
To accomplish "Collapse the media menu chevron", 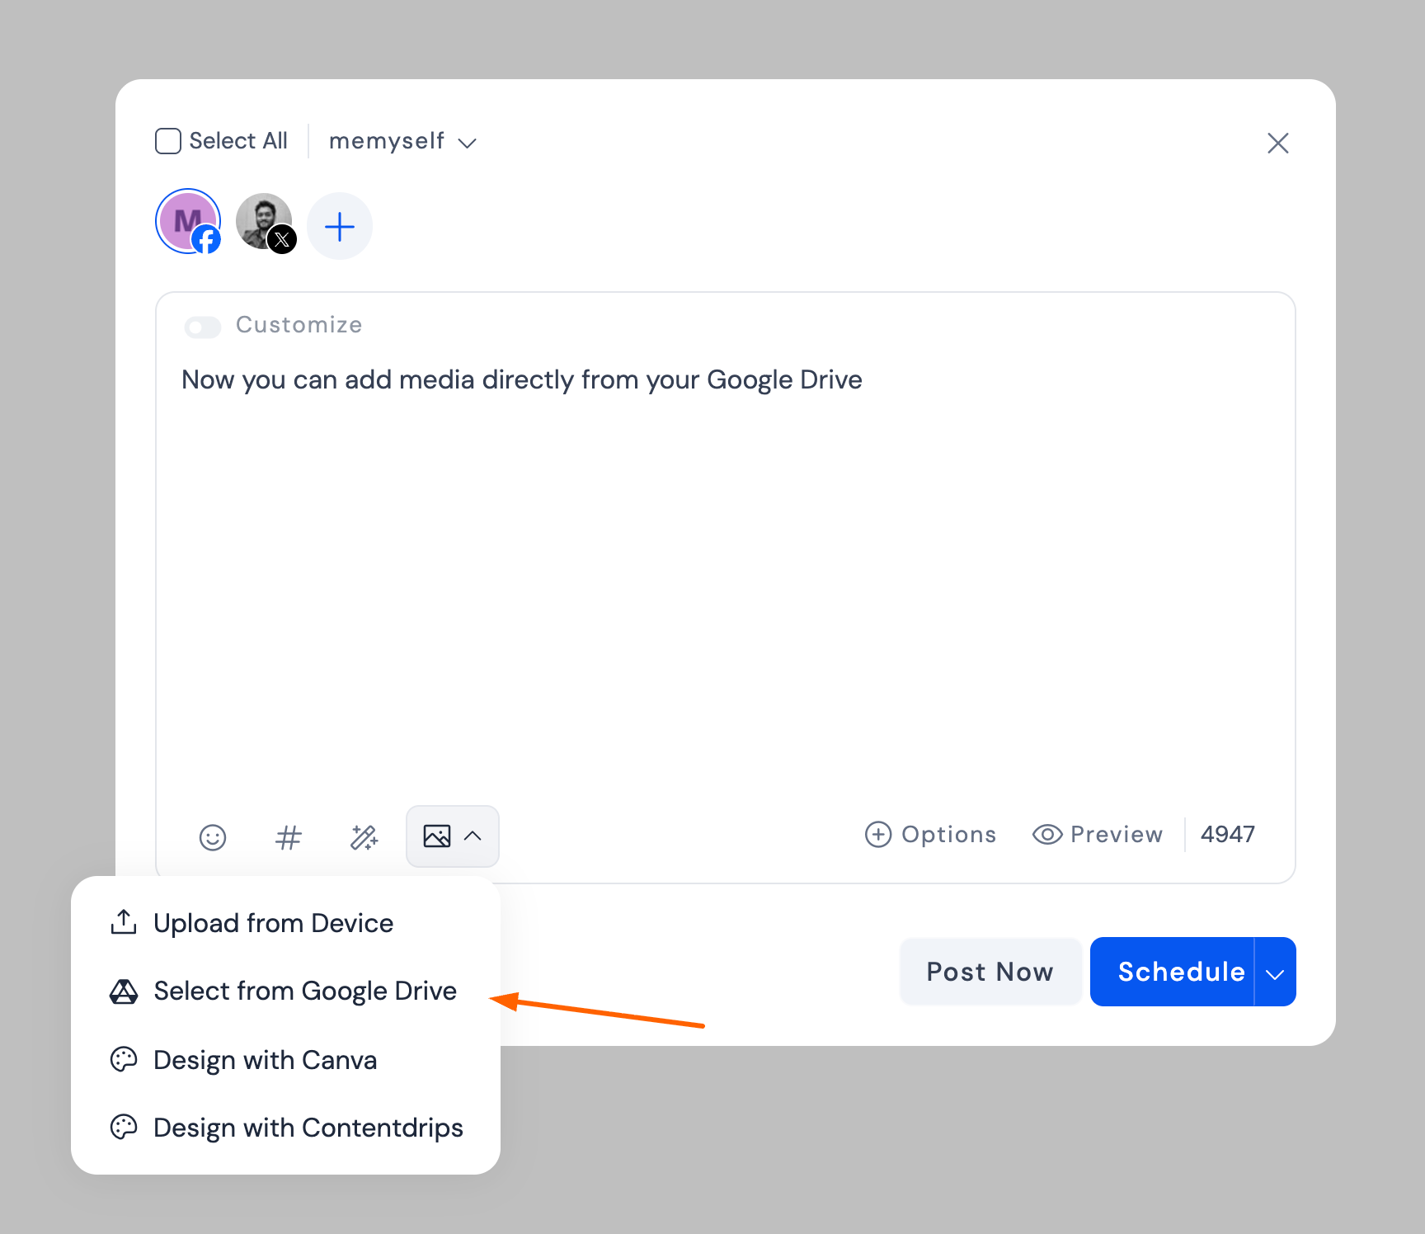I will pos(473,836).
